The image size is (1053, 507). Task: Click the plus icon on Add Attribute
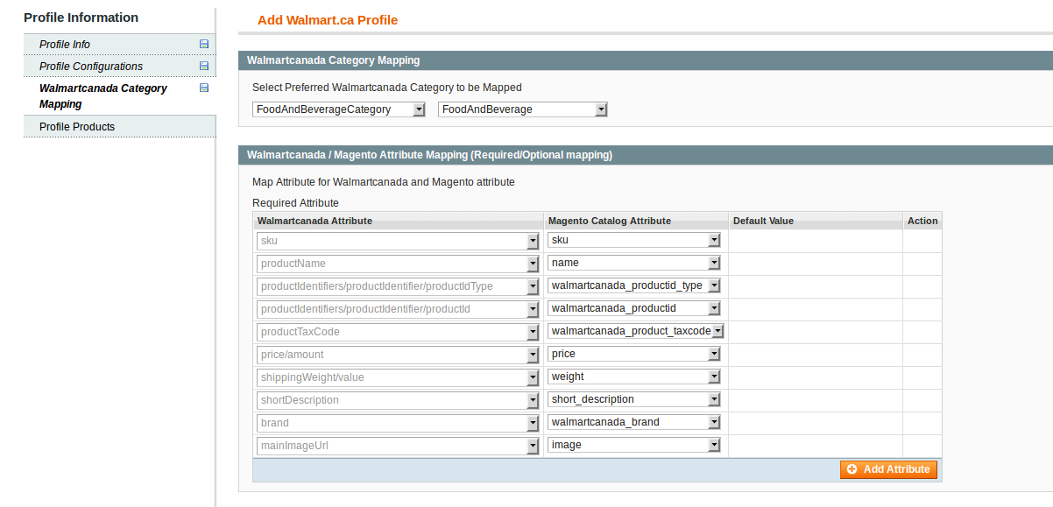[852, 469]
